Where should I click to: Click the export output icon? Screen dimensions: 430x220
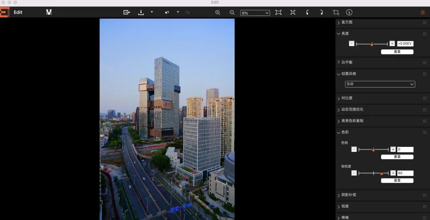pos(127,12)
